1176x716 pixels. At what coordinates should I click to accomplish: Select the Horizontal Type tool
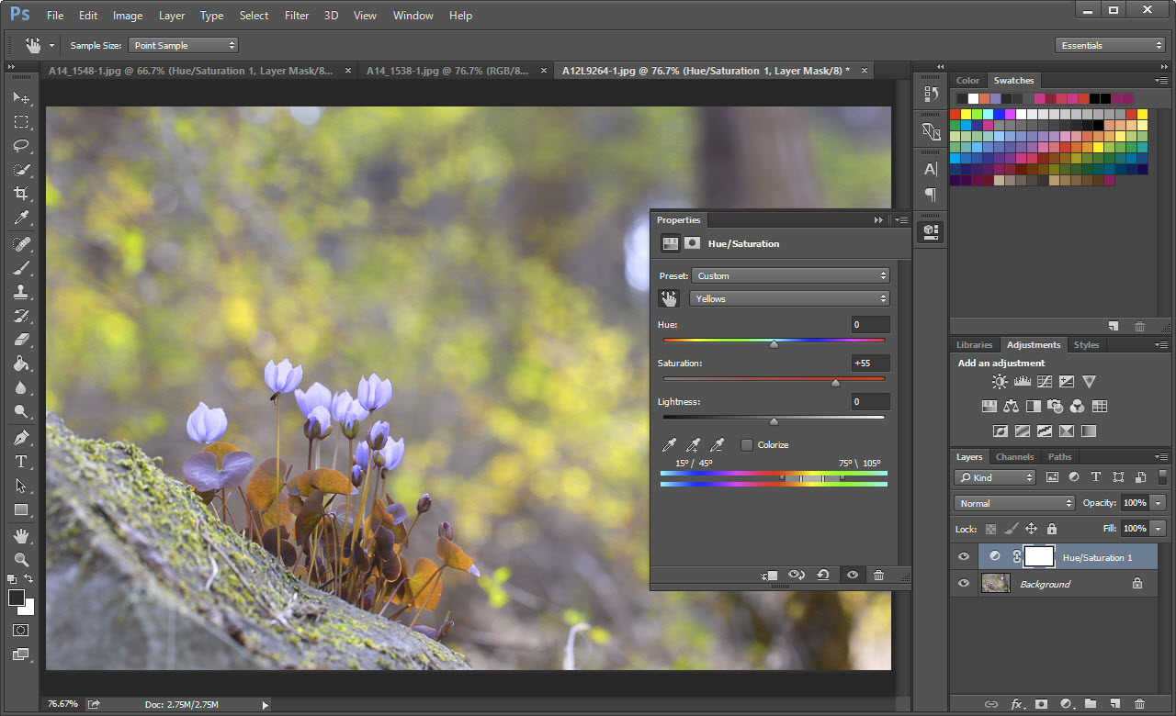21,462
